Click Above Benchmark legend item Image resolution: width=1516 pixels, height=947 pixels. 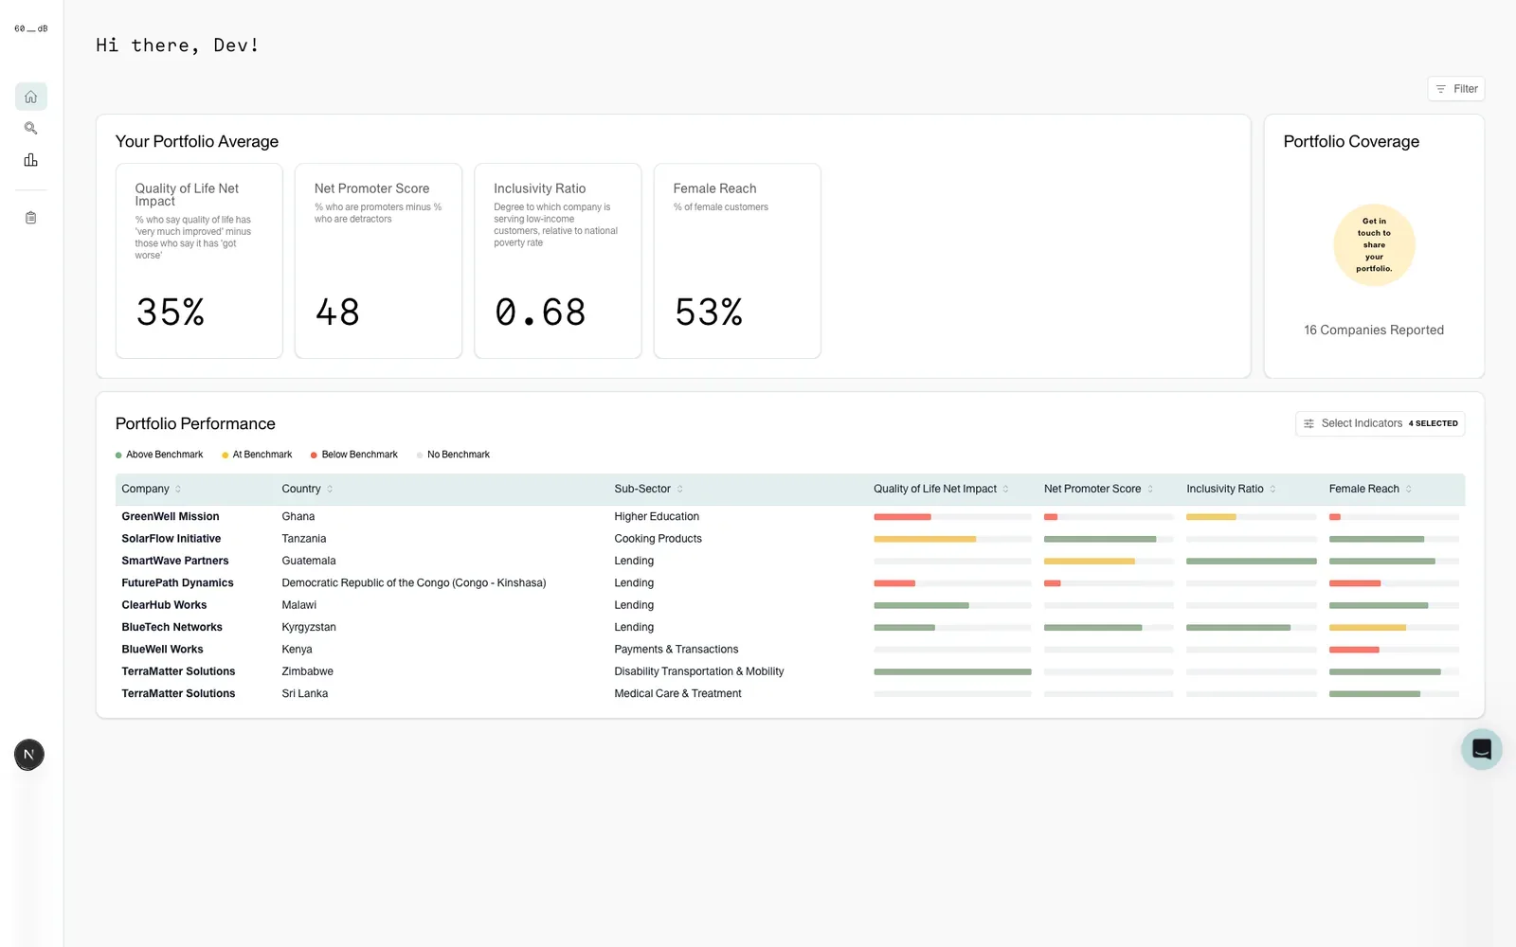[159, 455]
